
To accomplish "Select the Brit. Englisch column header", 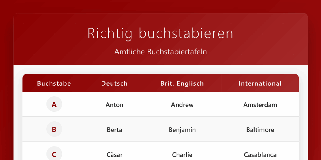I will pyautogui.click(x=182, y=83).
